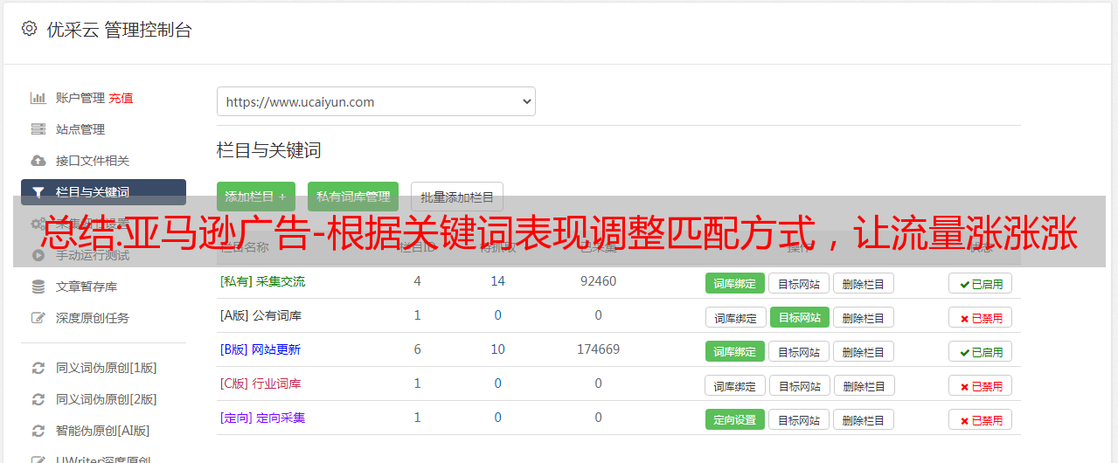Click 词库绑定 for 采集交流 row

click(x=735, y=283)
